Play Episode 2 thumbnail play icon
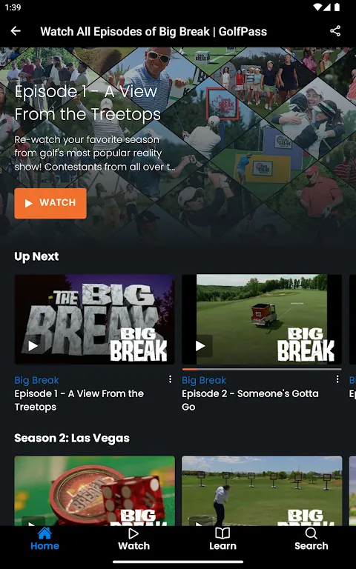 coord(200,346)
